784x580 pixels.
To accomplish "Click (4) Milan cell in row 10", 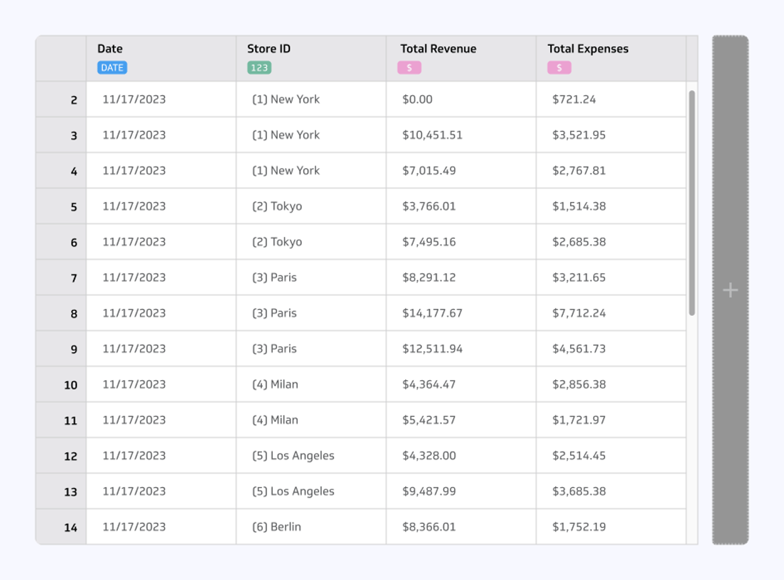I will 311,385.
